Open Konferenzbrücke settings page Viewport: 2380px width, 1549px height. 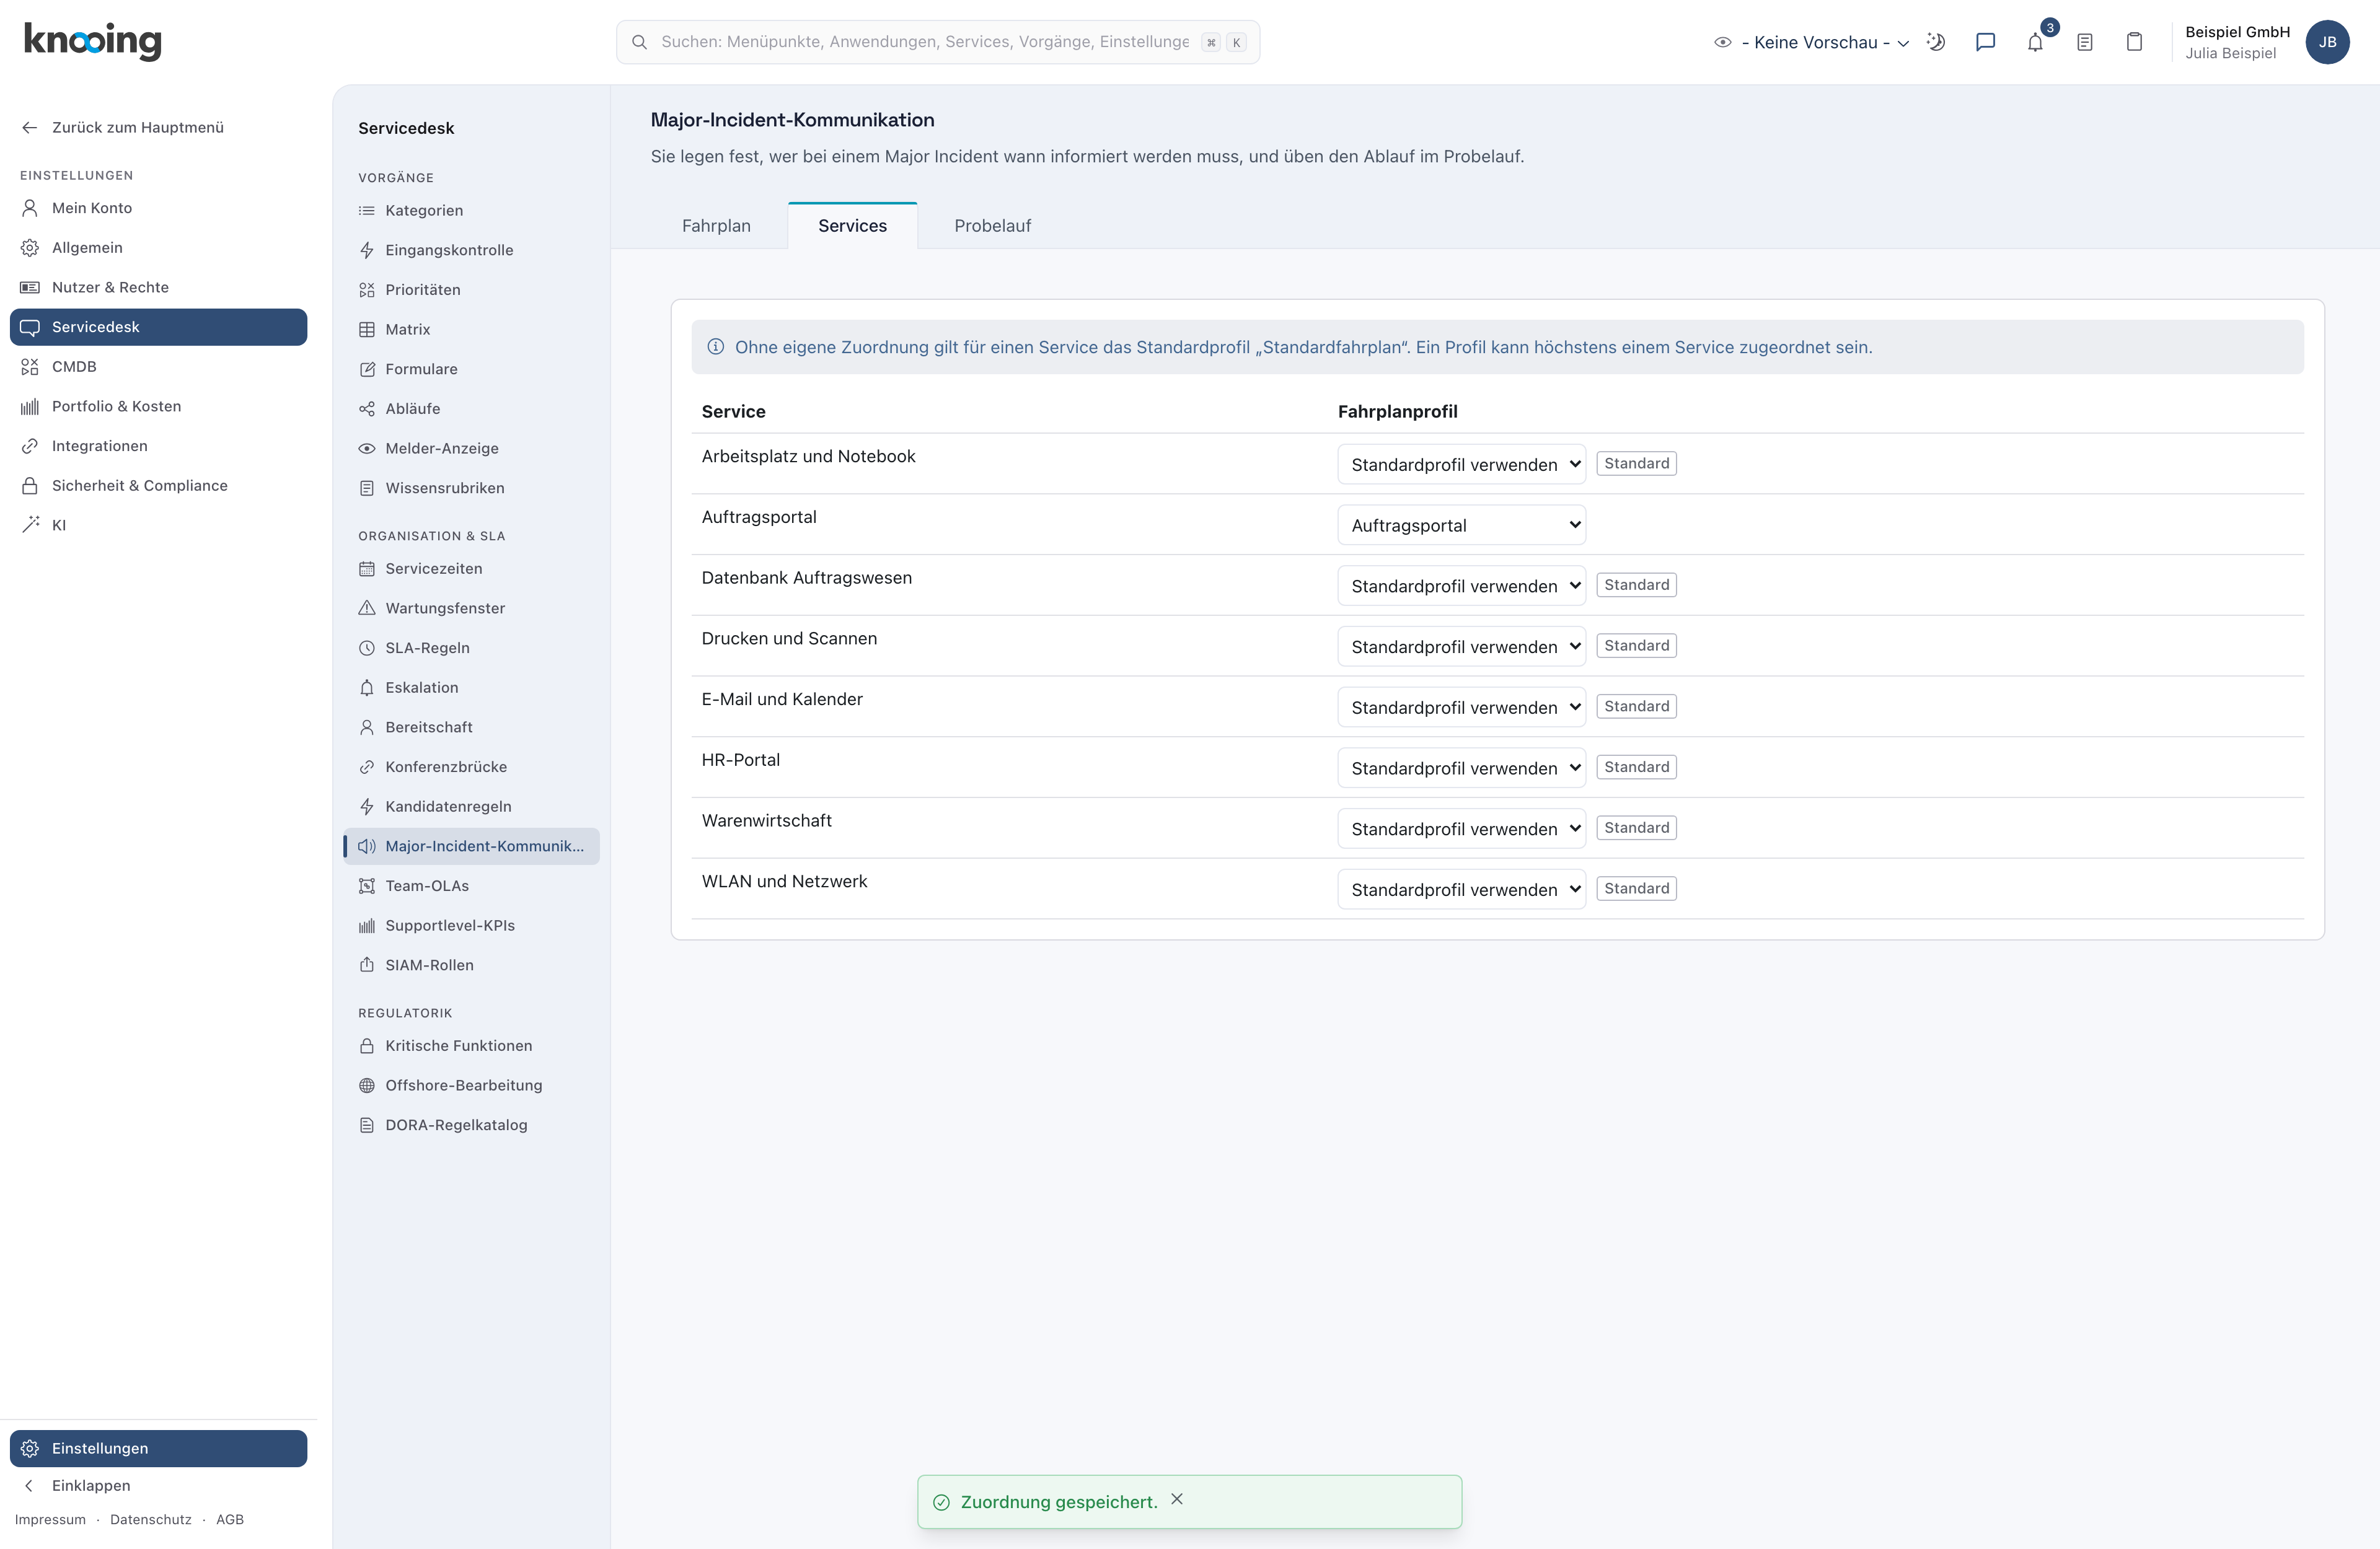[x=471, y=767]
